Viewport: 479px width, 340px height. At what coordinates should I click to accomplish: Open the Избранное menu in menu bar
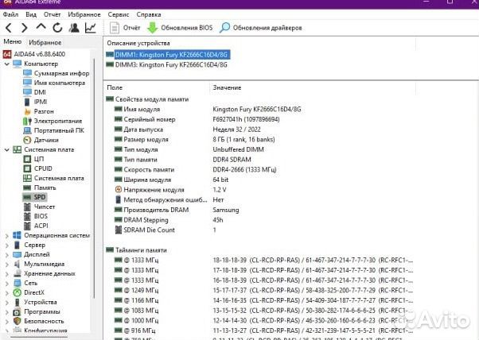pyautogui.click(x=84, y=14)
